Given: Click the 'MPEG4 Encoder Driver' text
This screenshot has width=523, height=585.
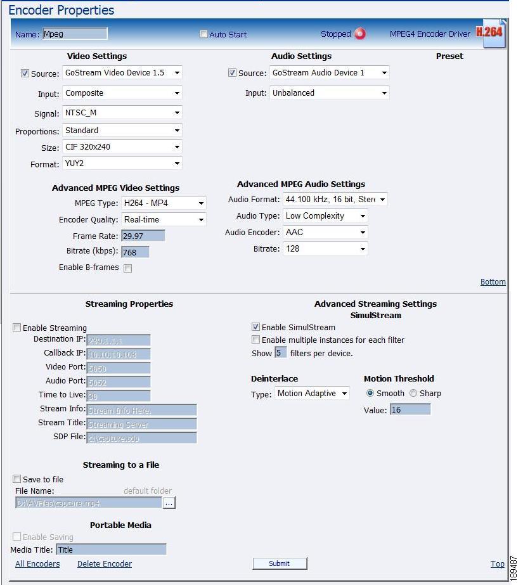Looking at the screenshot, I should click(430, 34).
